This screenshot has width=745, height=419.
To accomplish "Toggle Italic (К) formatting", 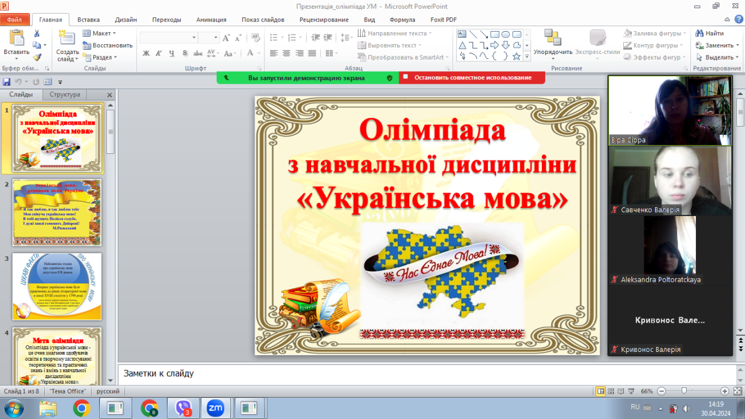I will coord(160,53).
